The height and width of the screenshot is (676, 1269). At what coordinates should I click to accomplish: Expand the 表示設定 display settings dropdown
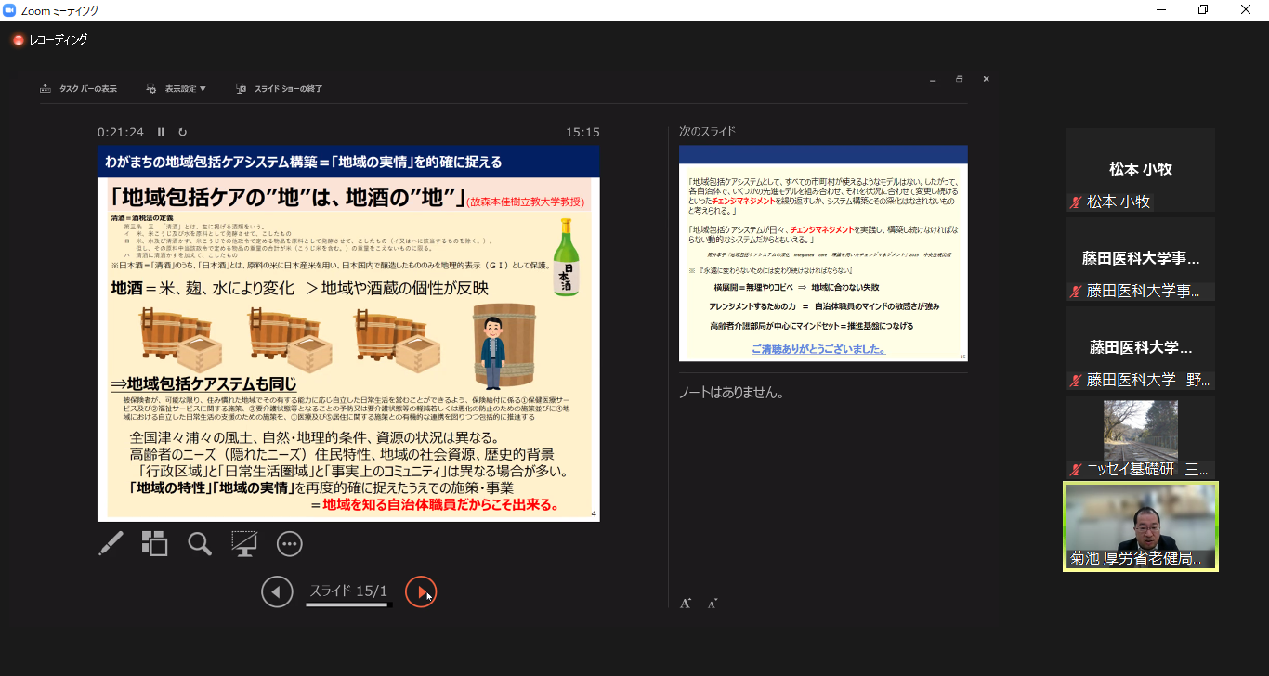click(x=177, y=89)
